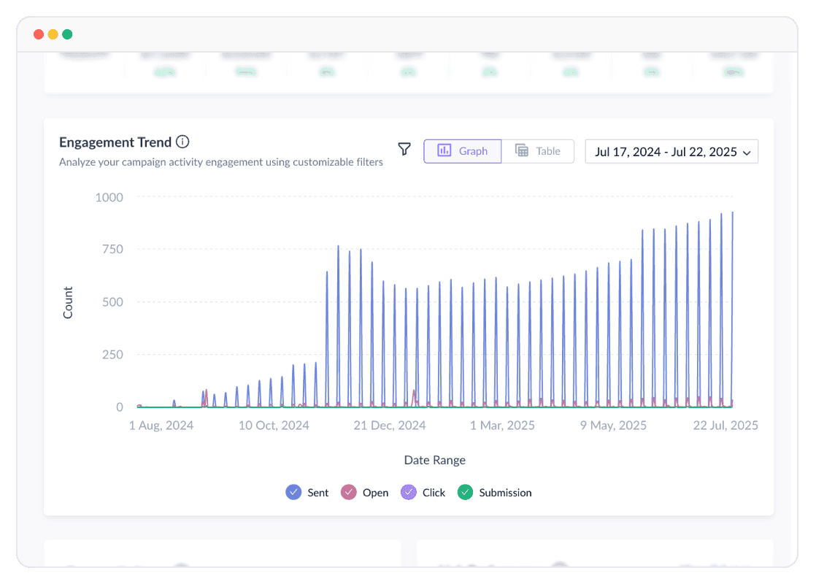This screenshot has height=584, width=816.
Task: Click the chevron on the date range selector
Action: [746, 153]
